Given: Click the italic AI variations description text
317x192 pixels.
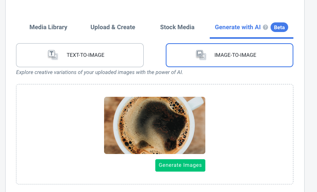Looking at the screenshot, I should (x=100, y=72).
